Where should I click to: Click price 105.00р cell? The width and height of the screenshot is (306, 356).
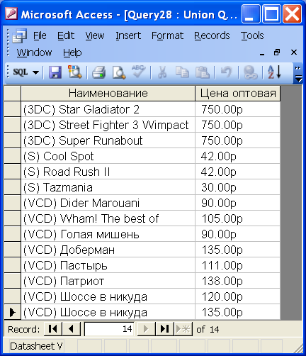click(238, 218)
